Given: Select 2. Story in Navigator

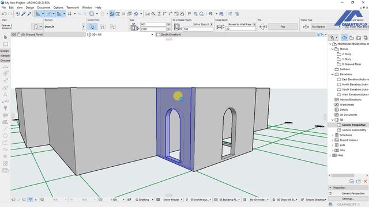Looking at the screenshot, I should pos(347,54).
